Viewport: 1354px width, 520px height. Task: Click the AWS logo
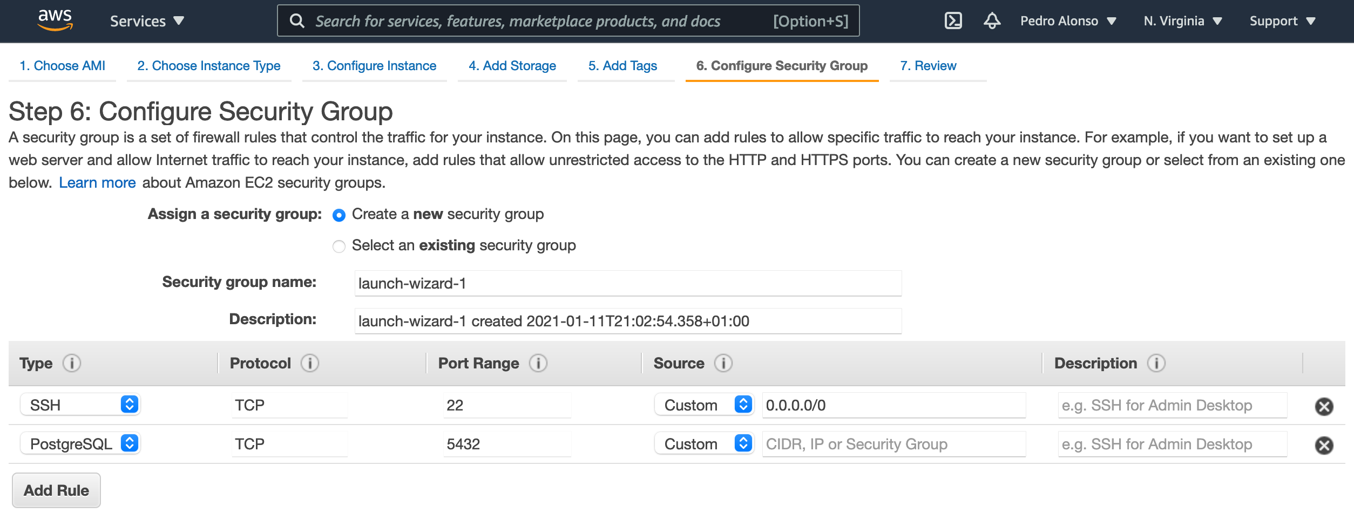tap(55, 20)
